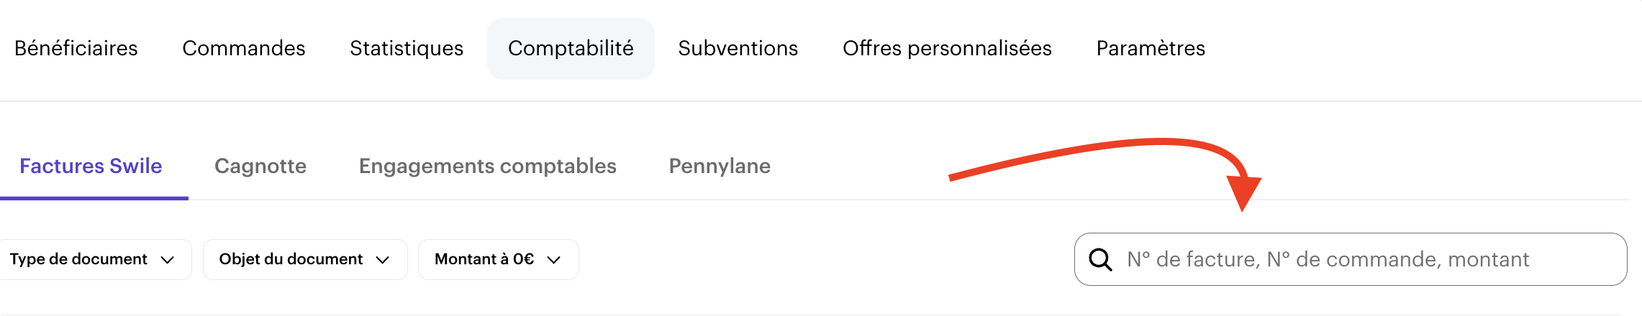Select the Pennylane tab
Screen dimensions: 1642x316
(720, 166)
